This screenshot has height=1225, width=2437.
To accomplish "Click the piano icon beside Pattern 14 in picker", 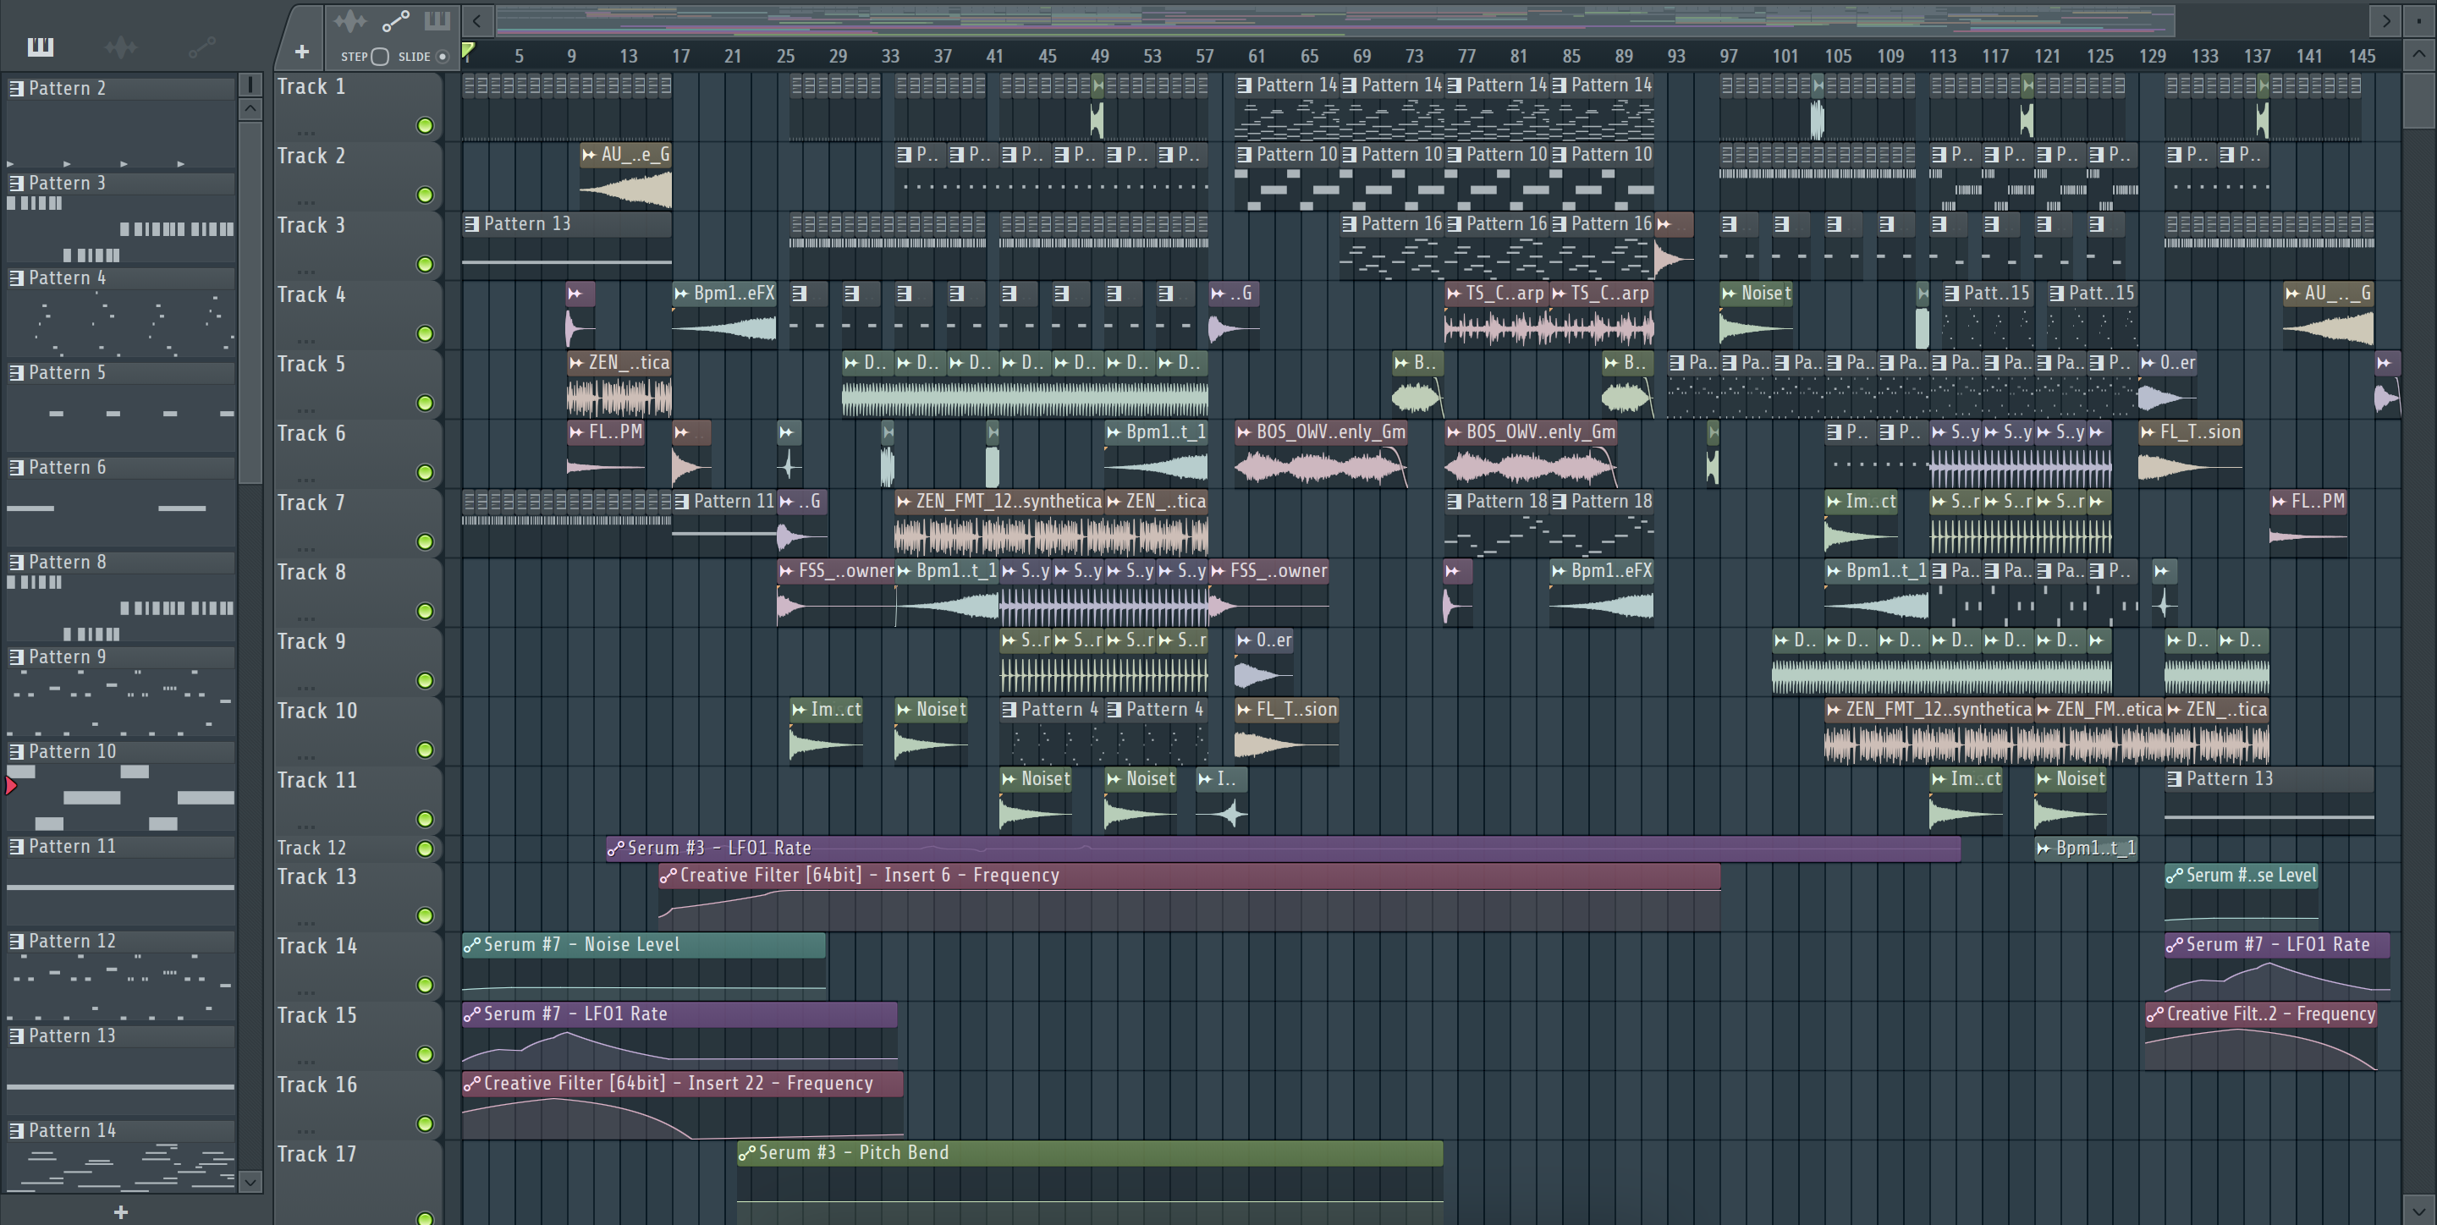I will pos(16,1130).
